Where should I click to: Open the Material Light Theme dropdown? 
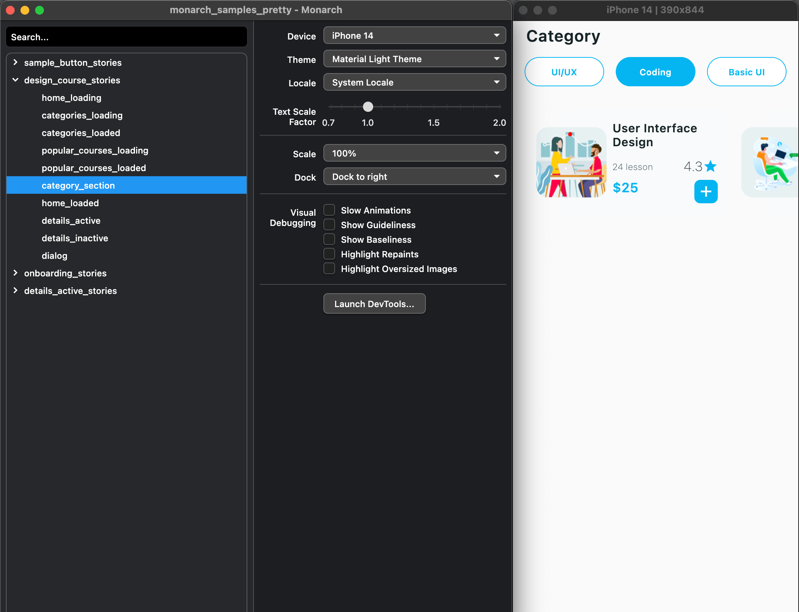414,59
